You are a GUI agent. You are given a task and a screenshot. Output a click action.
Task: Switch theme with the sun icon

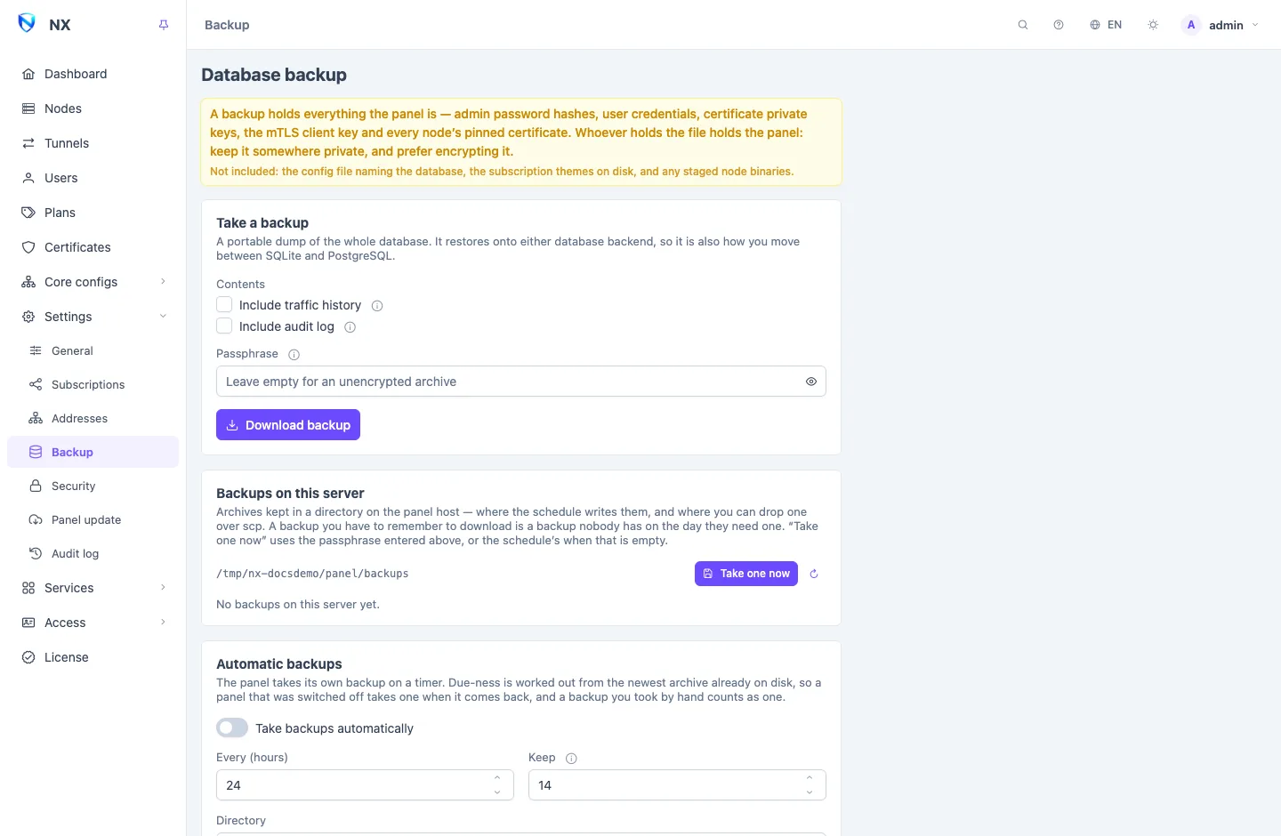1153,25
